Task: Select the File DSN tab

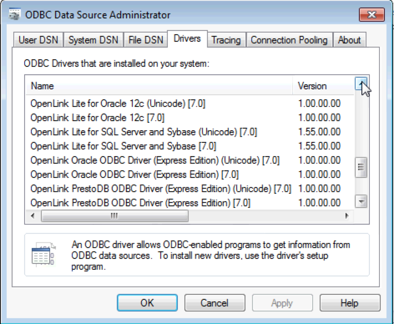Action: 145,40
